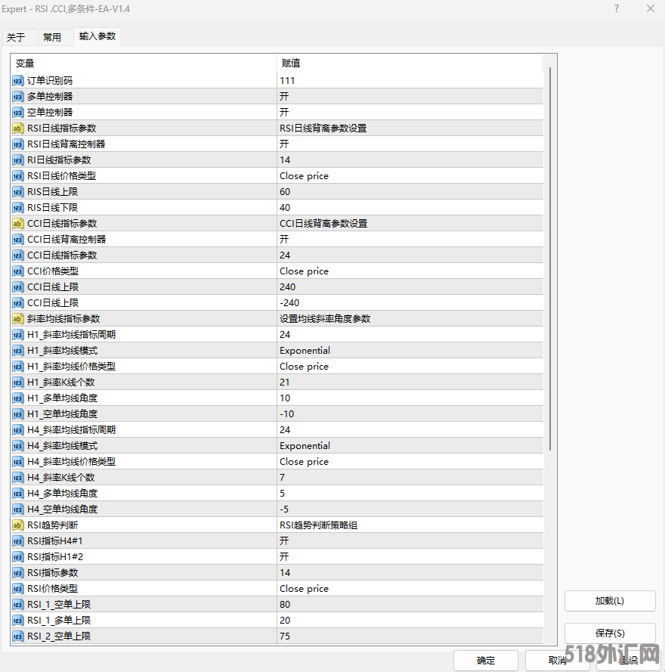
Task: Confirm with the 确定 button
Action: [486, 661]
